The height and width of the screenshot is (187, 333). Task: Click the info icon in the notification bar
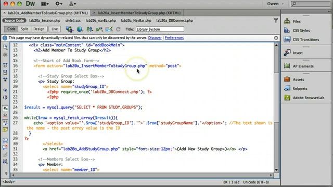pyautogui.click(x=5, y=38)
